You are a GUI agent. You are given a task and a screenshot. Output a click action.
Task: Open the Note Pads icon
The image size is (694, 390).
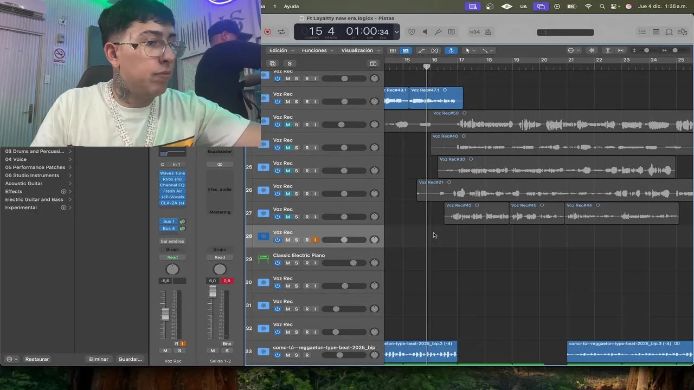tap(656, 32)
